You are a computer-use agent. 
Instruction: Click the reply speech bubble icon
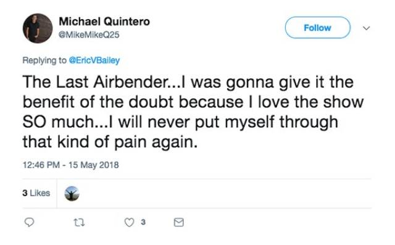[x=29, y=222]
